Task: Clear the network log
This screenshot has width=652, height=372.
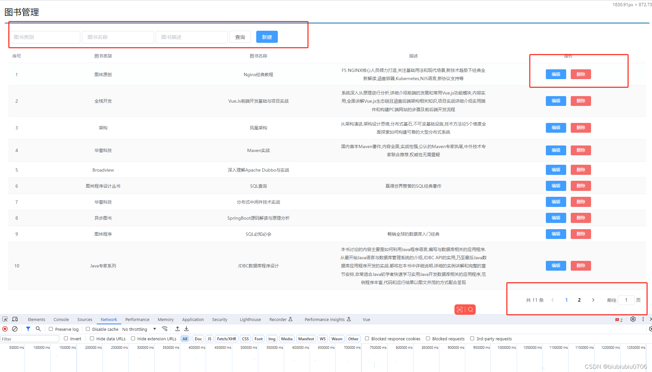Action: [x=15, y=329]
